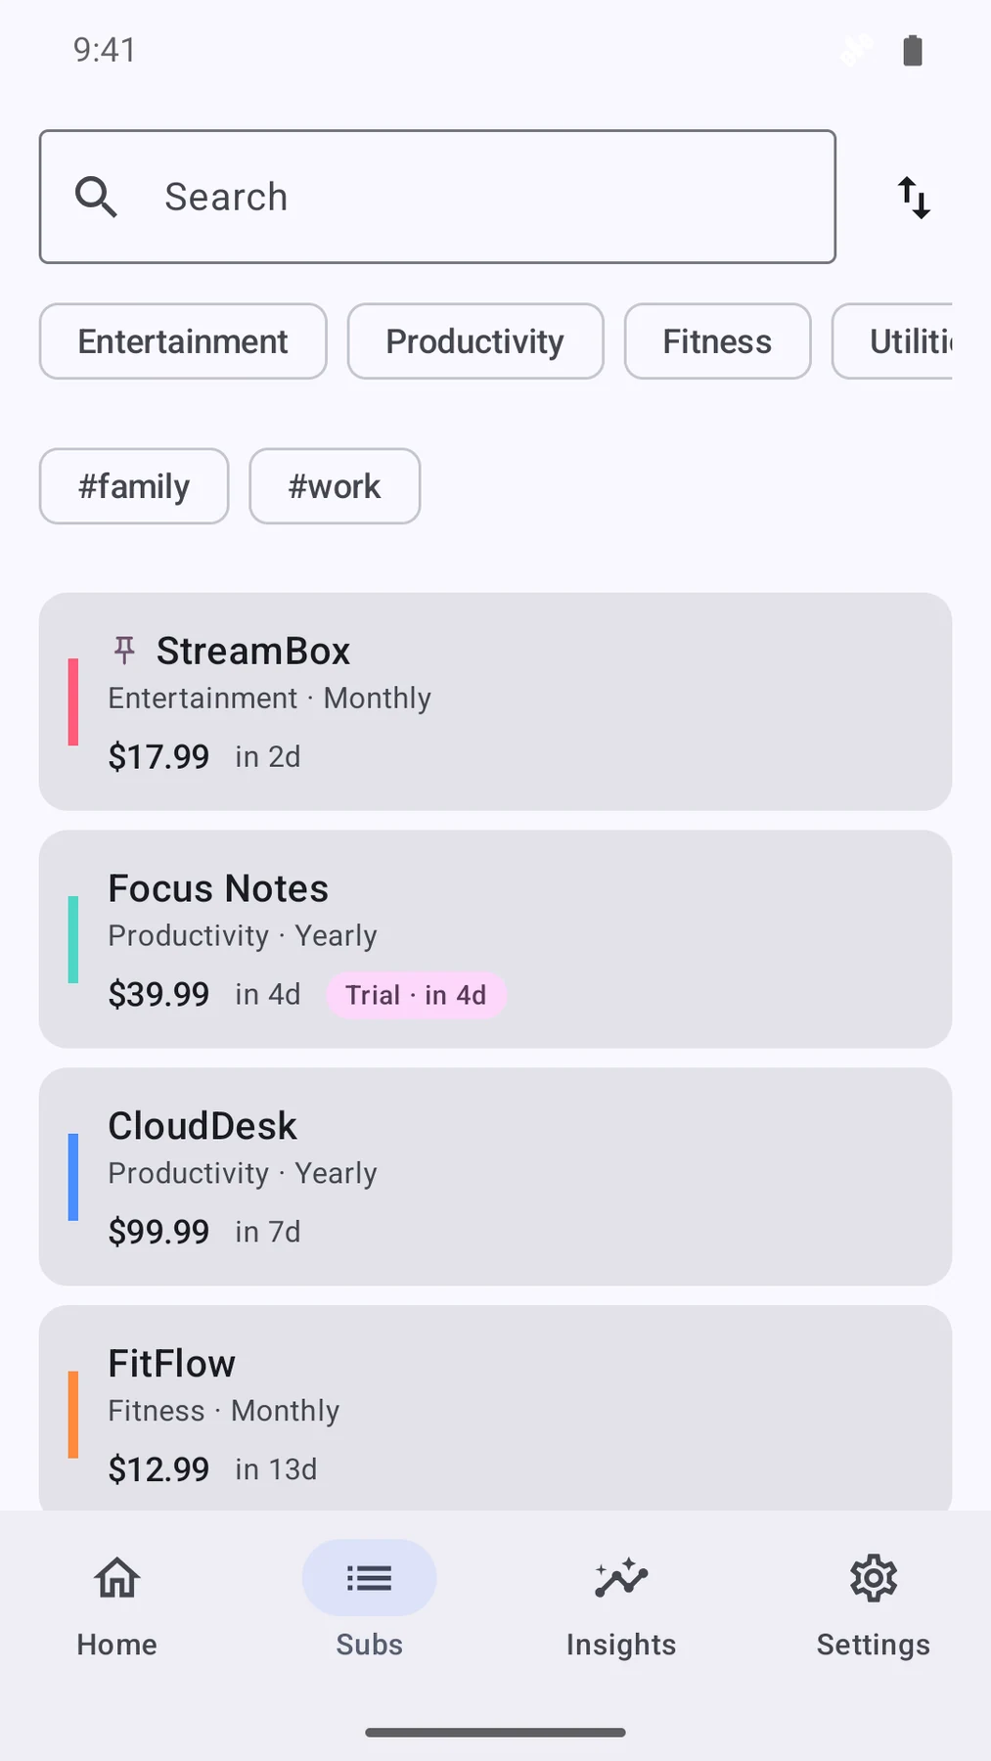Tap the Trial in 4d badge
The image size is (991, 1761).
point(416,995)
